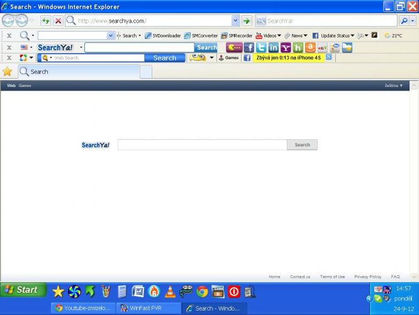Open SMConverter from the toolbar
Image resolution: width=419 pixels, height=315 pixels.
pos(201,35)
